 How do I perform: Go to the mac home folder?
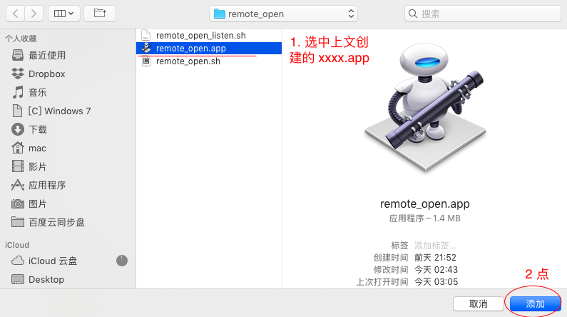[x=37, y=148]
